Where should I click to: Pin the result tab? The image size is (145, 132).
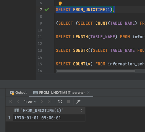tap(78, 101)
